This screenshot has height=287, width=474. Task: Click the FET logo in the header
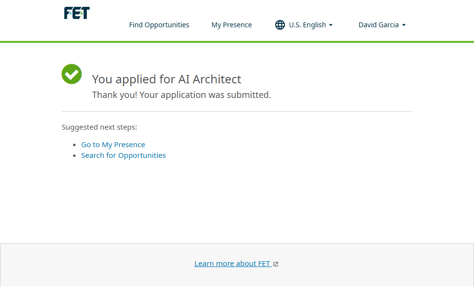(x=77, y=13)
